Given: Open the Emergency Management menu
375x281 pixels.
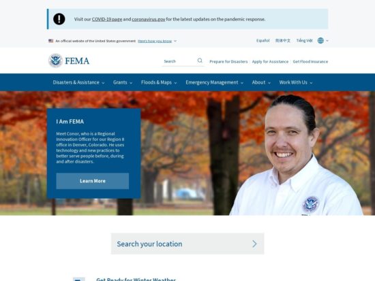Looking at the screenshot, I should pyautogui.click(x=215, y=82).
